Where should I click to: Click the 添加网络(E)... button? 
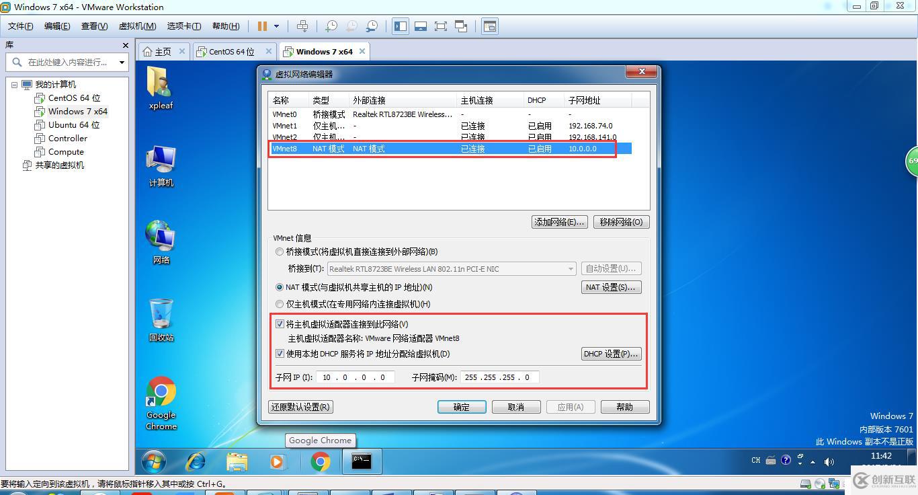point(559,222)
